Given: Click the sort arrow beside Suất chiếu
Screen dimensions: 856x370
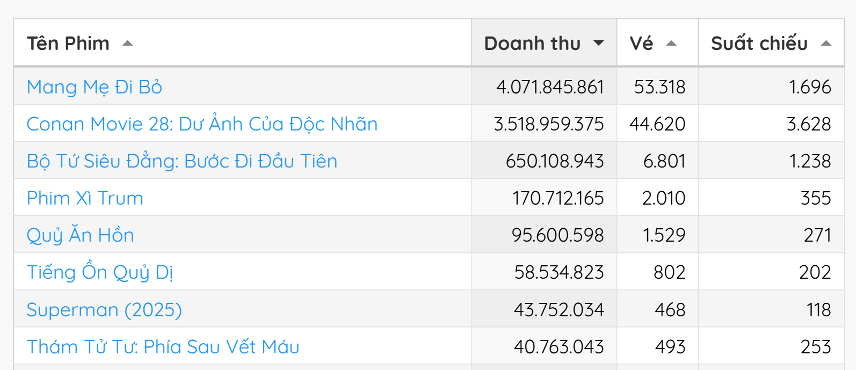Looking at the screenshot, I should (x=827, y=43).
